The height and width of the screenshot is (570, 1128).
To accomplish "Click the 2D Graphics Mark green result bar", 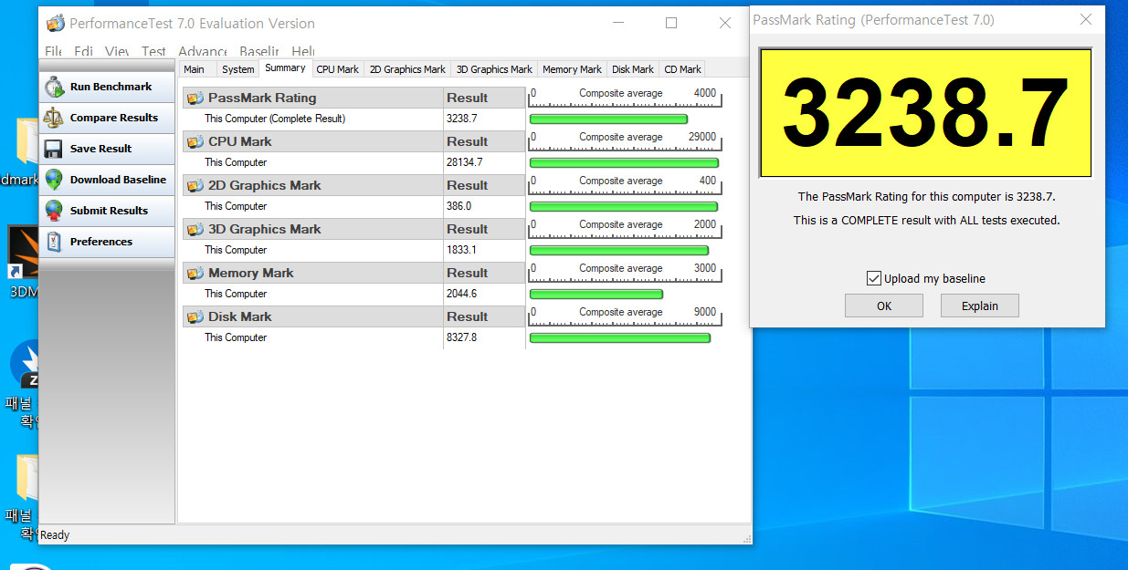I will click(624, 207).
